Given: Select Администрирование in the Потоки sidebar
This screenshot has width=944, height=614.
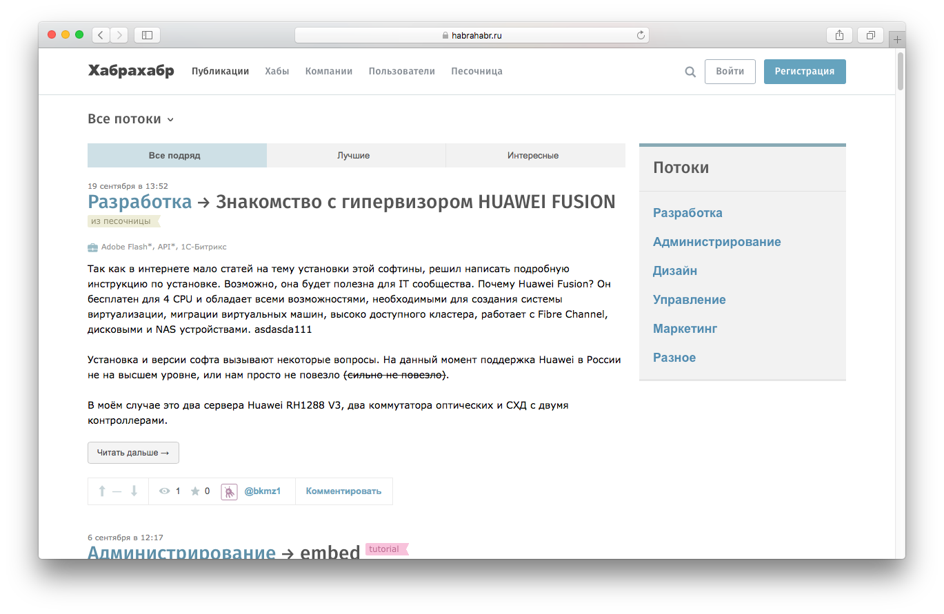Looking at the screenshot, I should [x=717, y=242].
